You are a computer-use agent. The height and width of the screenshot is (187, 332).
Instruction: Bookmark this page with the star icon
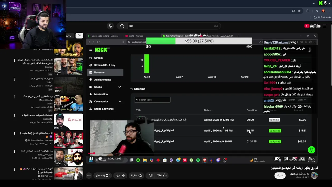299,11
